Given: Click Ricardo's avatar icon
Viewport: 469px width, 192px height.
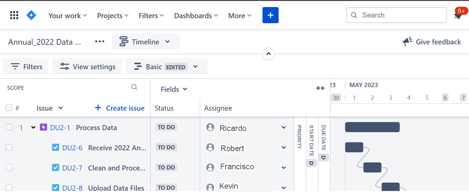Looking at the screenshot, I should (210, 127).
